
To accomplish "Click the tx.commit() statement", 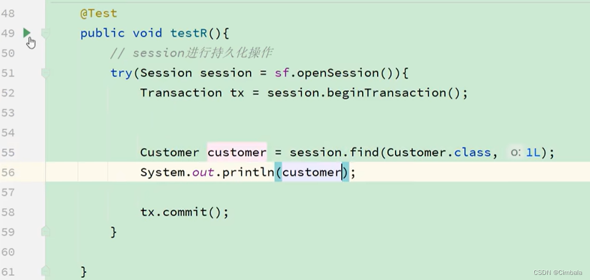I will [184, 212].
